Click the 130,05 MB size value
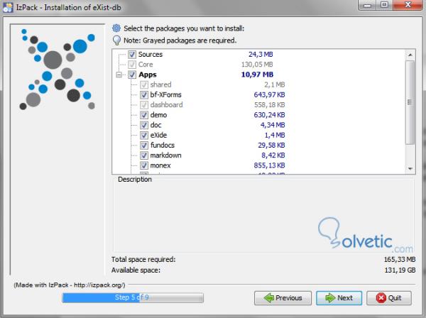Viewport: 426px width, 318px height. pos(257,65)
